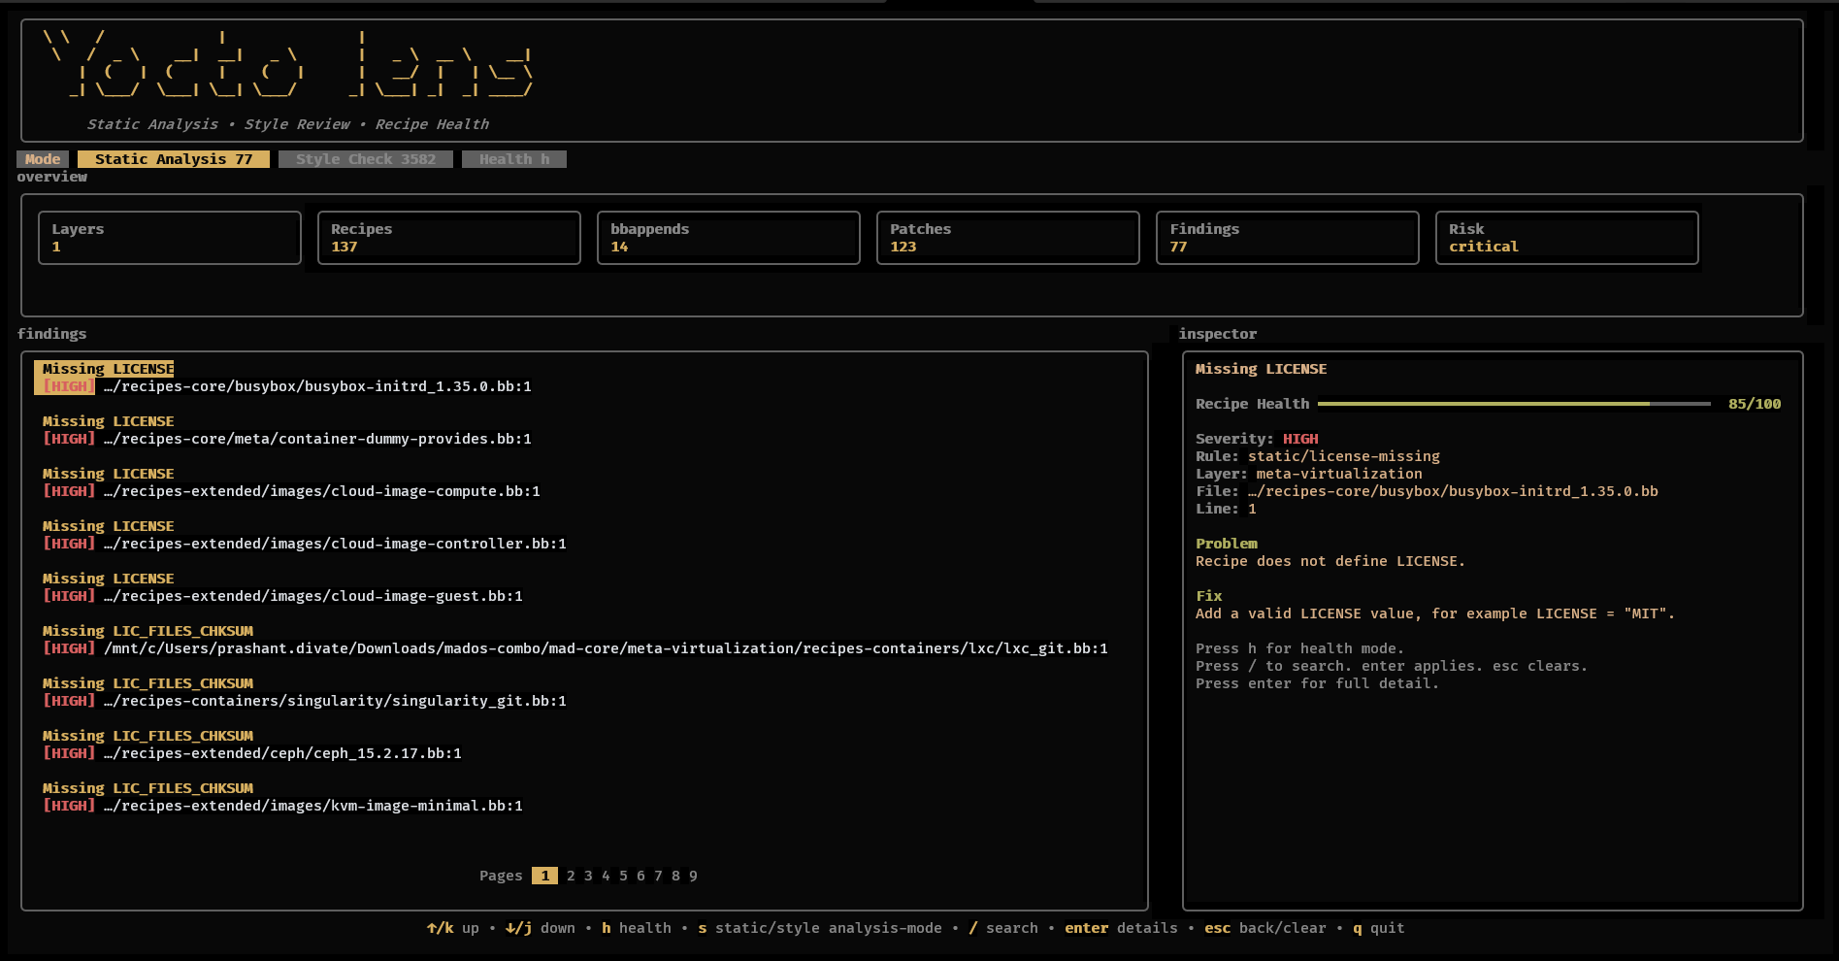Screen dimensions: 1839x961
Task: Click the q quit shortcut hint
Action: pyautogui.click(x=1379, y=928)
